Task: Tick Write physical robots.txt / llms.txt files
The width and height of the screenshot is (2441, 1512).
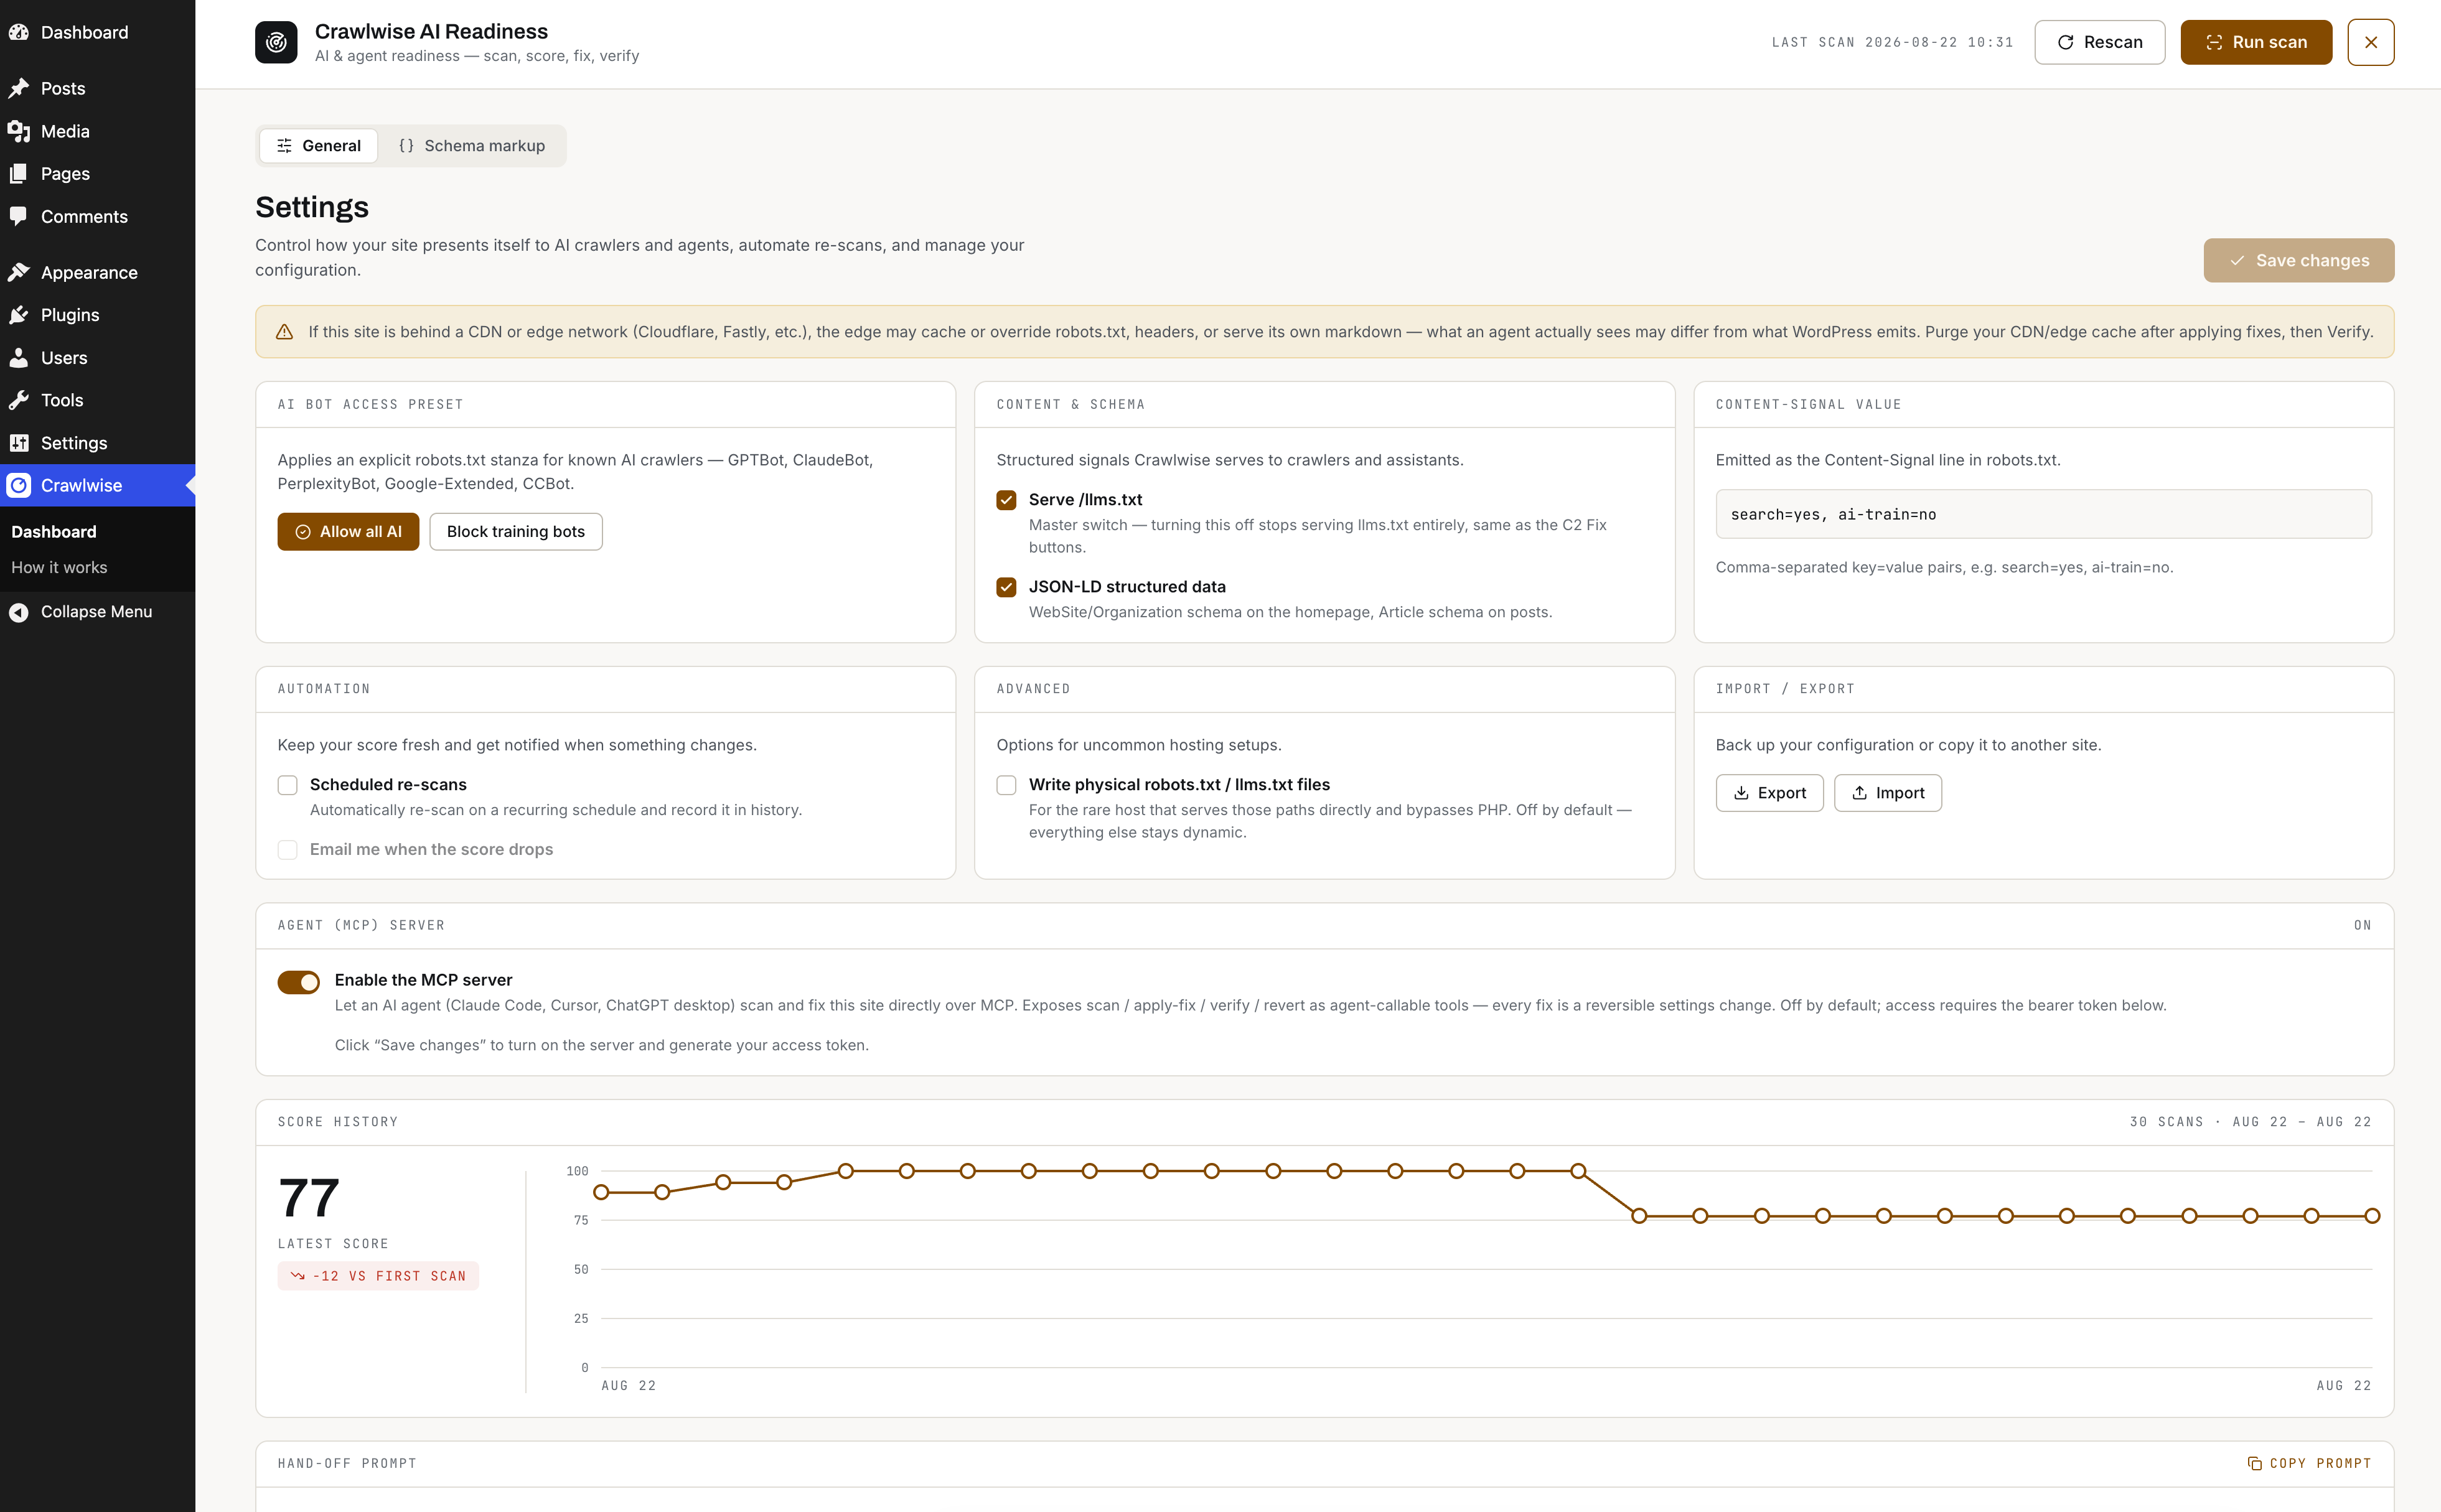Action: point(1006,785)
